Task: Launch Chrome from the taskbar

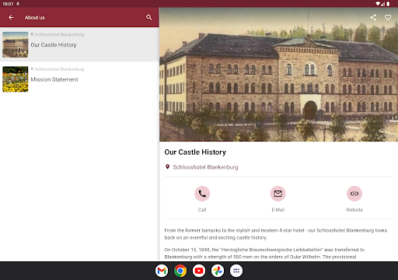Action: [x=180, y=271]
